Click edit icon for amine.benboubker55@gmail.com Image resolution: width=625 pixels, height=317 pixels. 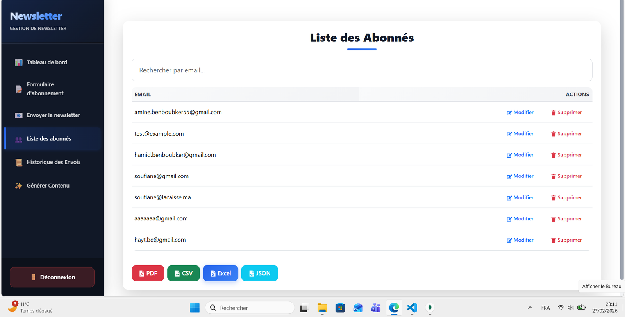[509, 113]
